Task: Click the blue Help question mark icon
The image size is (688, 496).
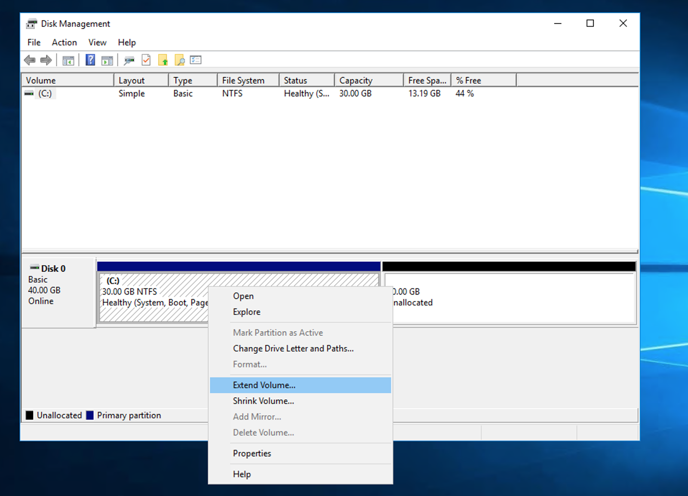Action: coord(90,60)
